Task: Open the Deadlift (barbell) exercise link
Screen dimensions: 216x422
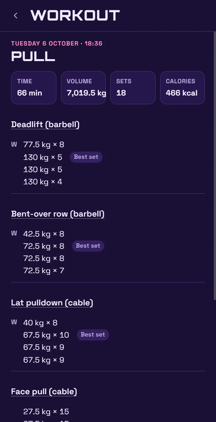Action: tap(45, 124)
